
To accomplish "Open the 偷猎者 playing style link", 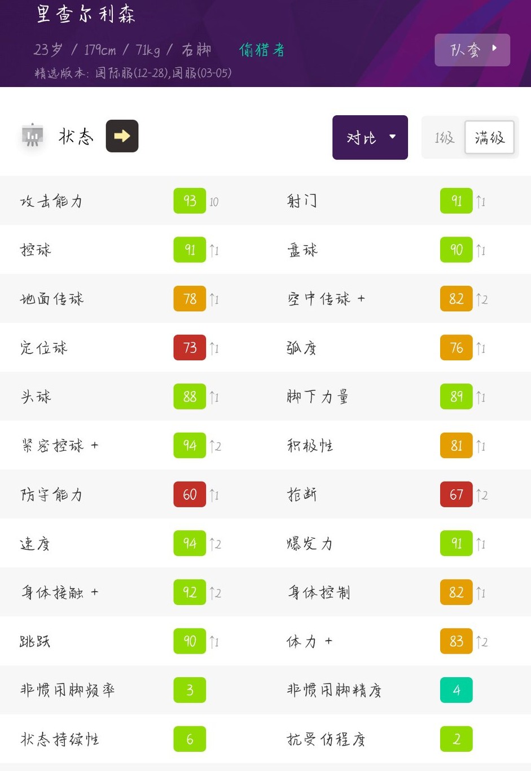I will (261, 50).
